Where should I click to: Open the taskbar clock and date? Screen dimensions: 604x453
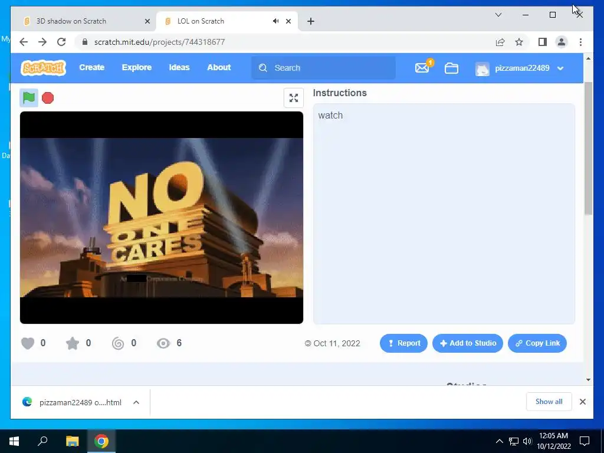coord(553,441)
